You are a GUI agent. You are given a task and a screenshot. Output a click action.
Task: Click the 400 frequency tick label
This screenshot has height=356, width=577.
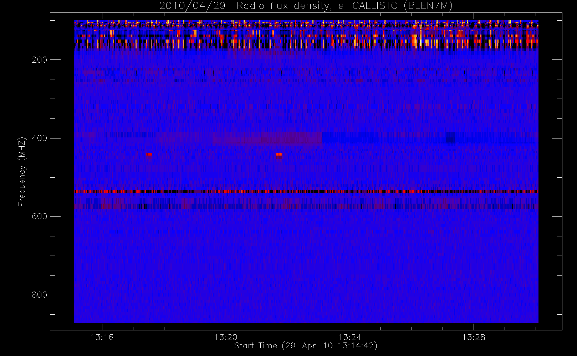pos(40,138)
